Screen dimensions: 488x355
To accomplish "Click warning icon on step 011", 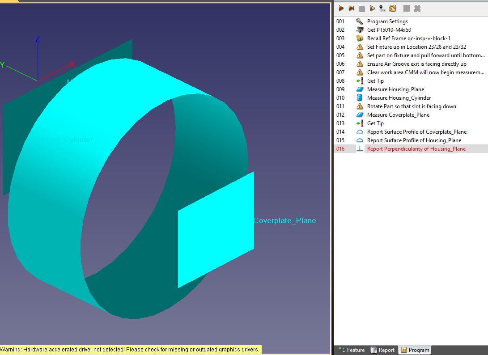I will (x=360, y=106).
